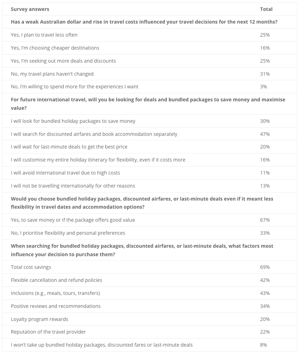Select 'Flexible cancellation and refund policies' row
The width and height of the screenshot is (300, 354).
pyautogui.click(x=150, y=280)
